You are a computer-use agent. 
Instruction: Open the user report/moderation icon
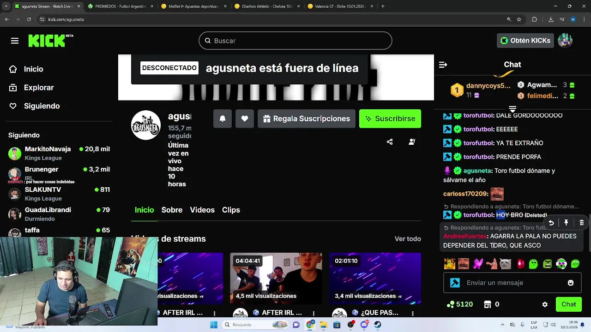click(x=412, y=142)
